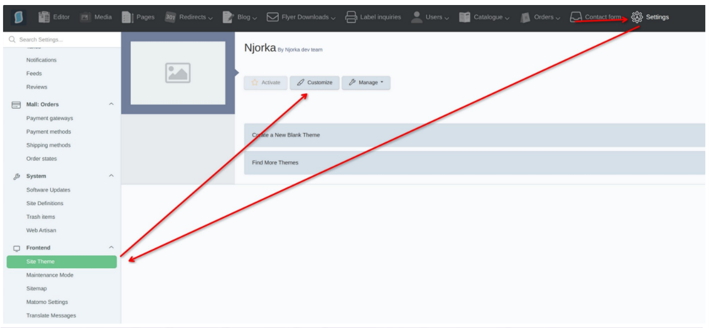The height and width of the screenshot is (328, 709).
Task: Click Find More Themes
Action: (475, 162)
